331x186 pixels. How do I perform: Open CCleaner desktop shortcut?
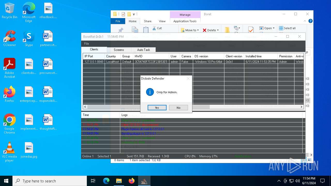(10, 39)
